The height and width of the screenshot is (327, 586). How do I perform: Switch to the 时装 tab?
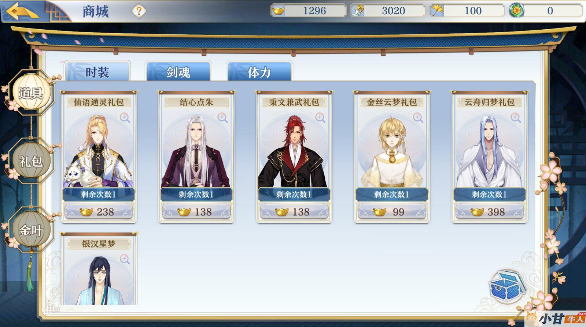[x=97, y=71]
